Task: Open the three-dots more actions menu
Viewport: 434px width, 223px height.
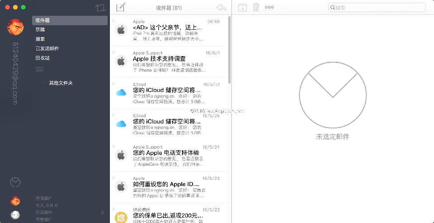Action: coord(269,7)
